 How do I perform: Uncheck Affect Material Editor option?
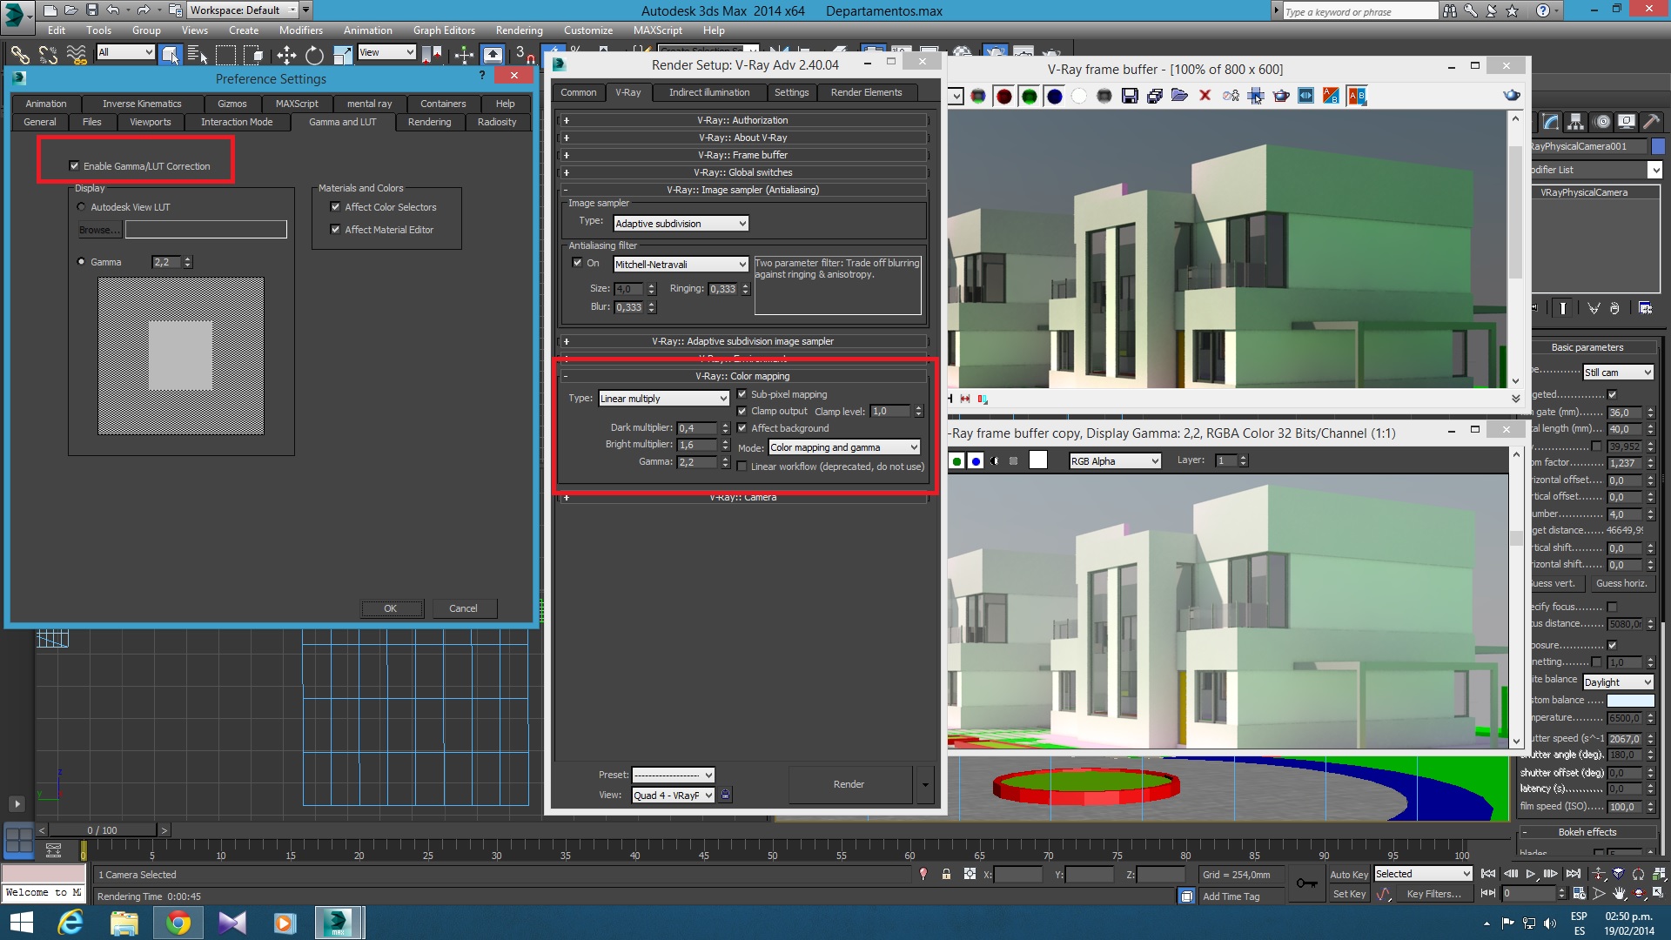coord(335,230)
